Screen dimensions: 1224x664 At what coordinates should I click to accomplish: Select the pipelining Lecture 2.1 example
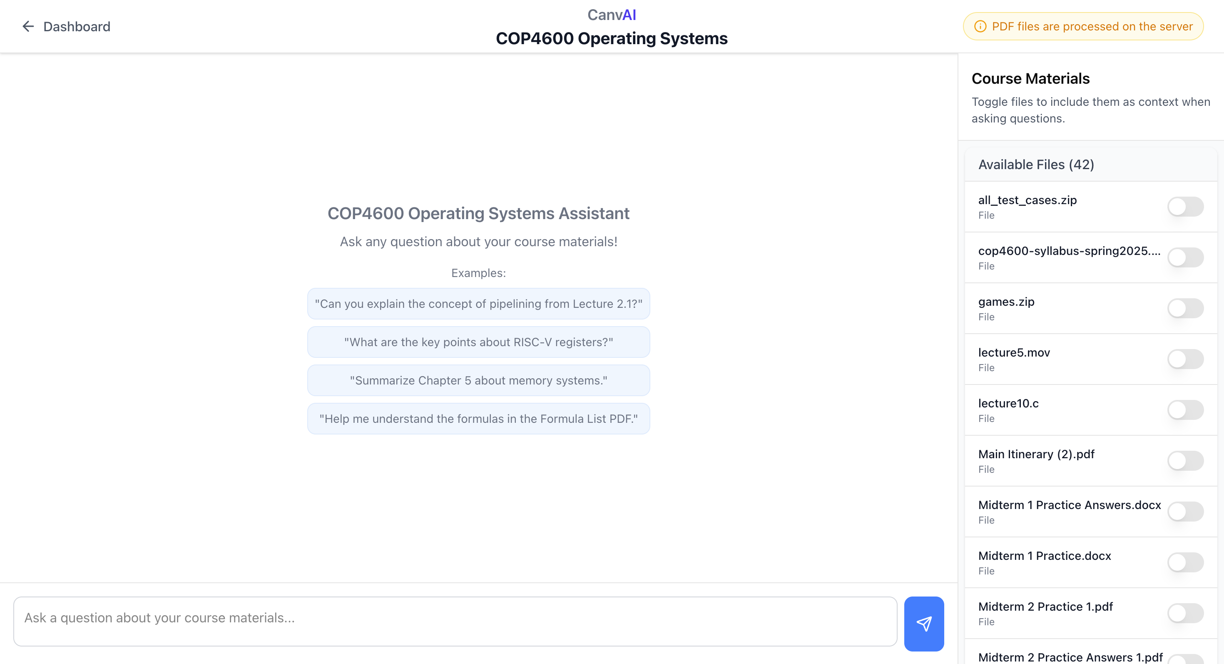(478, 304)
